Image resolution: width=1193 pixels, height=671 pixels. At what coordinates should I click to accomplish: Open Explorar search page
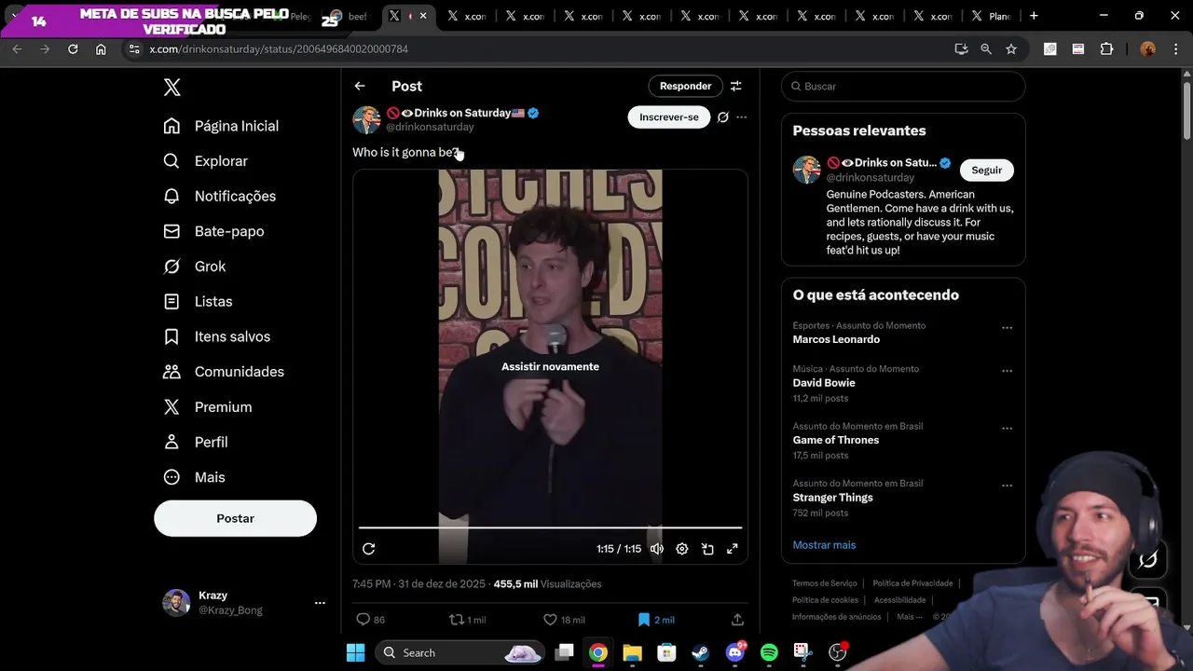pos(206,161)
